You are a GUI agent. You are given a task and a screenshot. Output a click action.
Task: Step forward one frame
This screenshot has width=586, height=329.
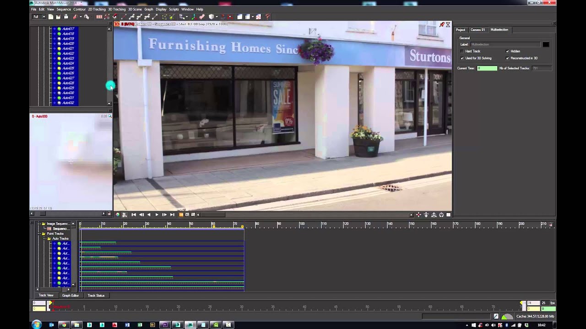tap(164, 215)
